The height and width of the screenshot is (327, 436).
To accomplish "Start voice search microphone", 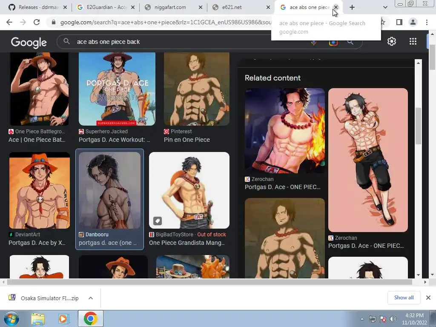I will click(314, 43).
